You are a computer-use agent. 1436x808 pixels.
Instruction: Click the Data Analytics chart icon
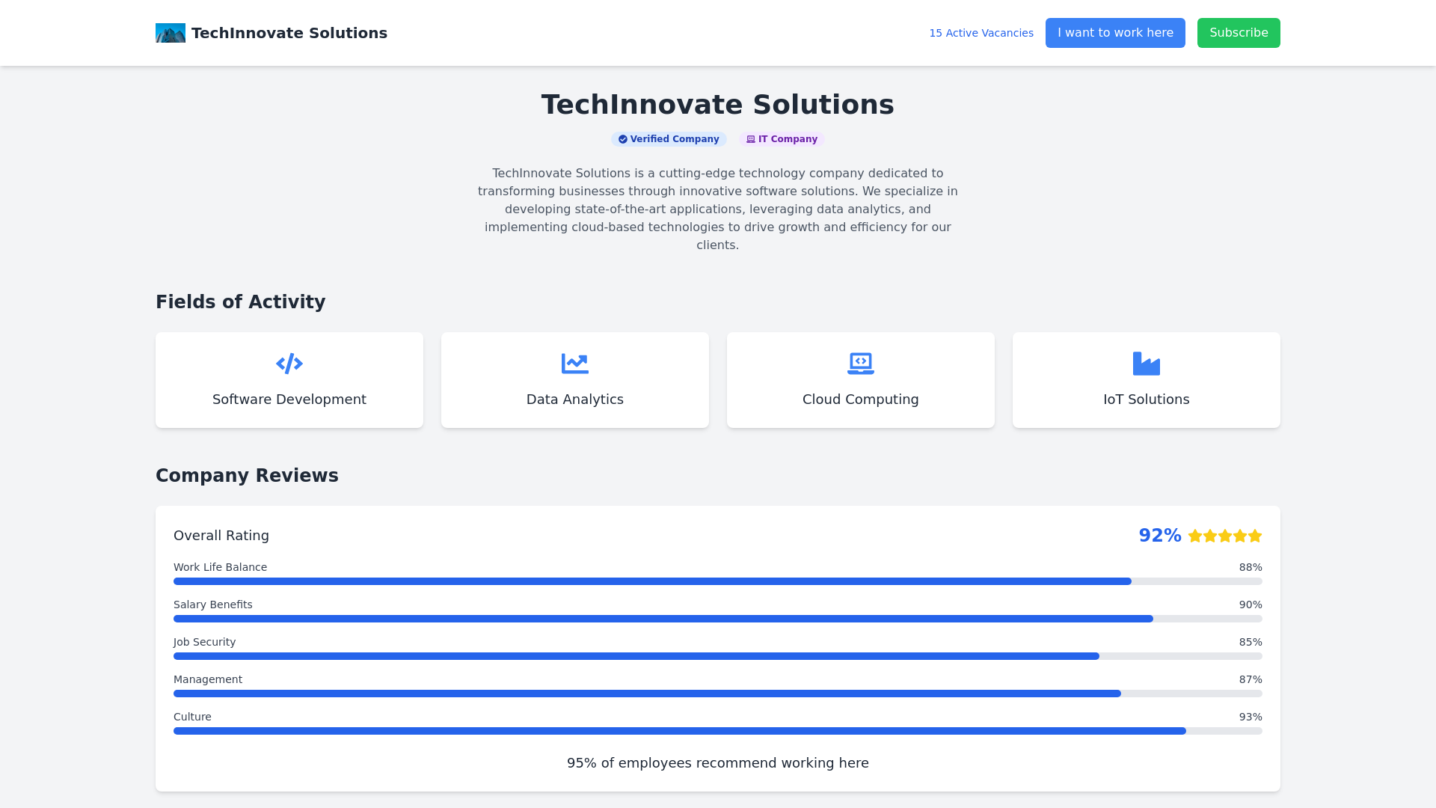pyautogui.click(x=575, y=364)
